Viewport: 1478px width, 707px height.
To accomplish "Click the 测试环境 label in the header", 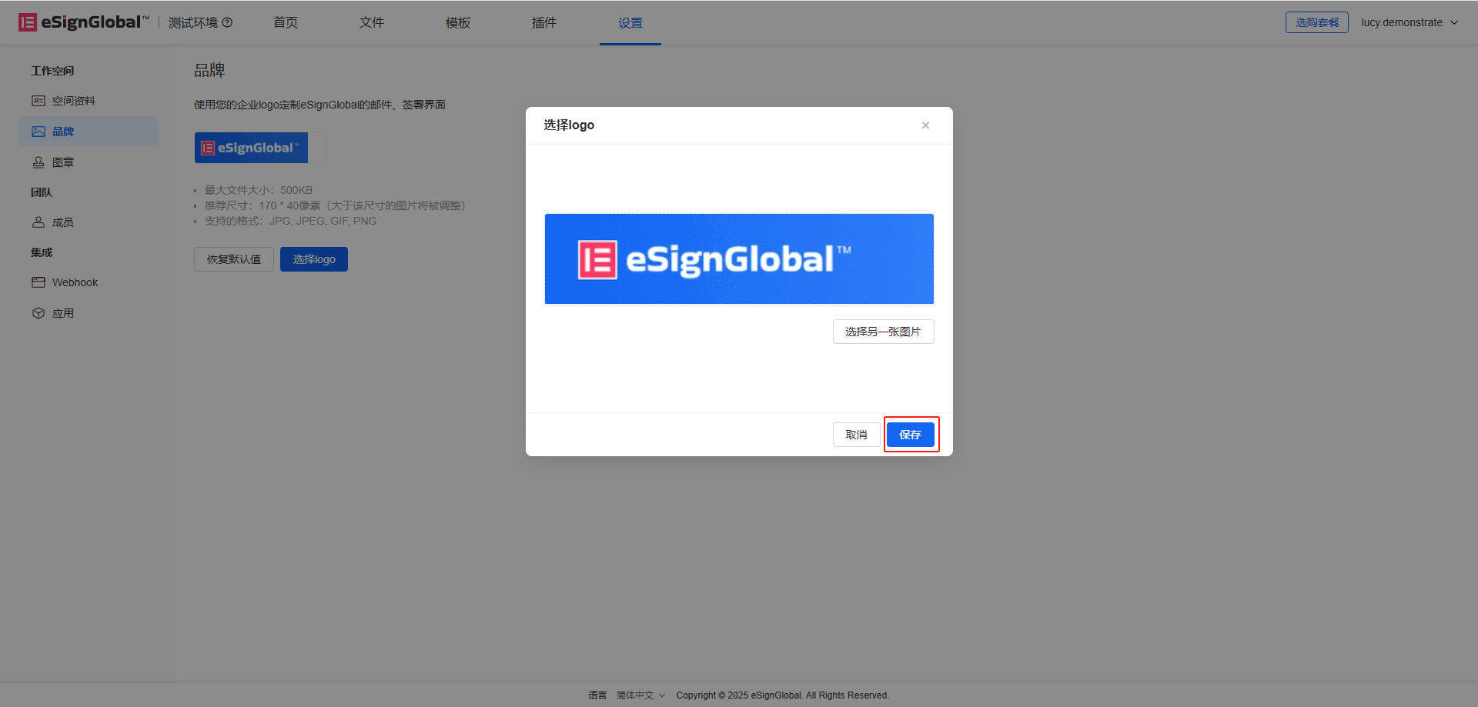I will (193, 23).
